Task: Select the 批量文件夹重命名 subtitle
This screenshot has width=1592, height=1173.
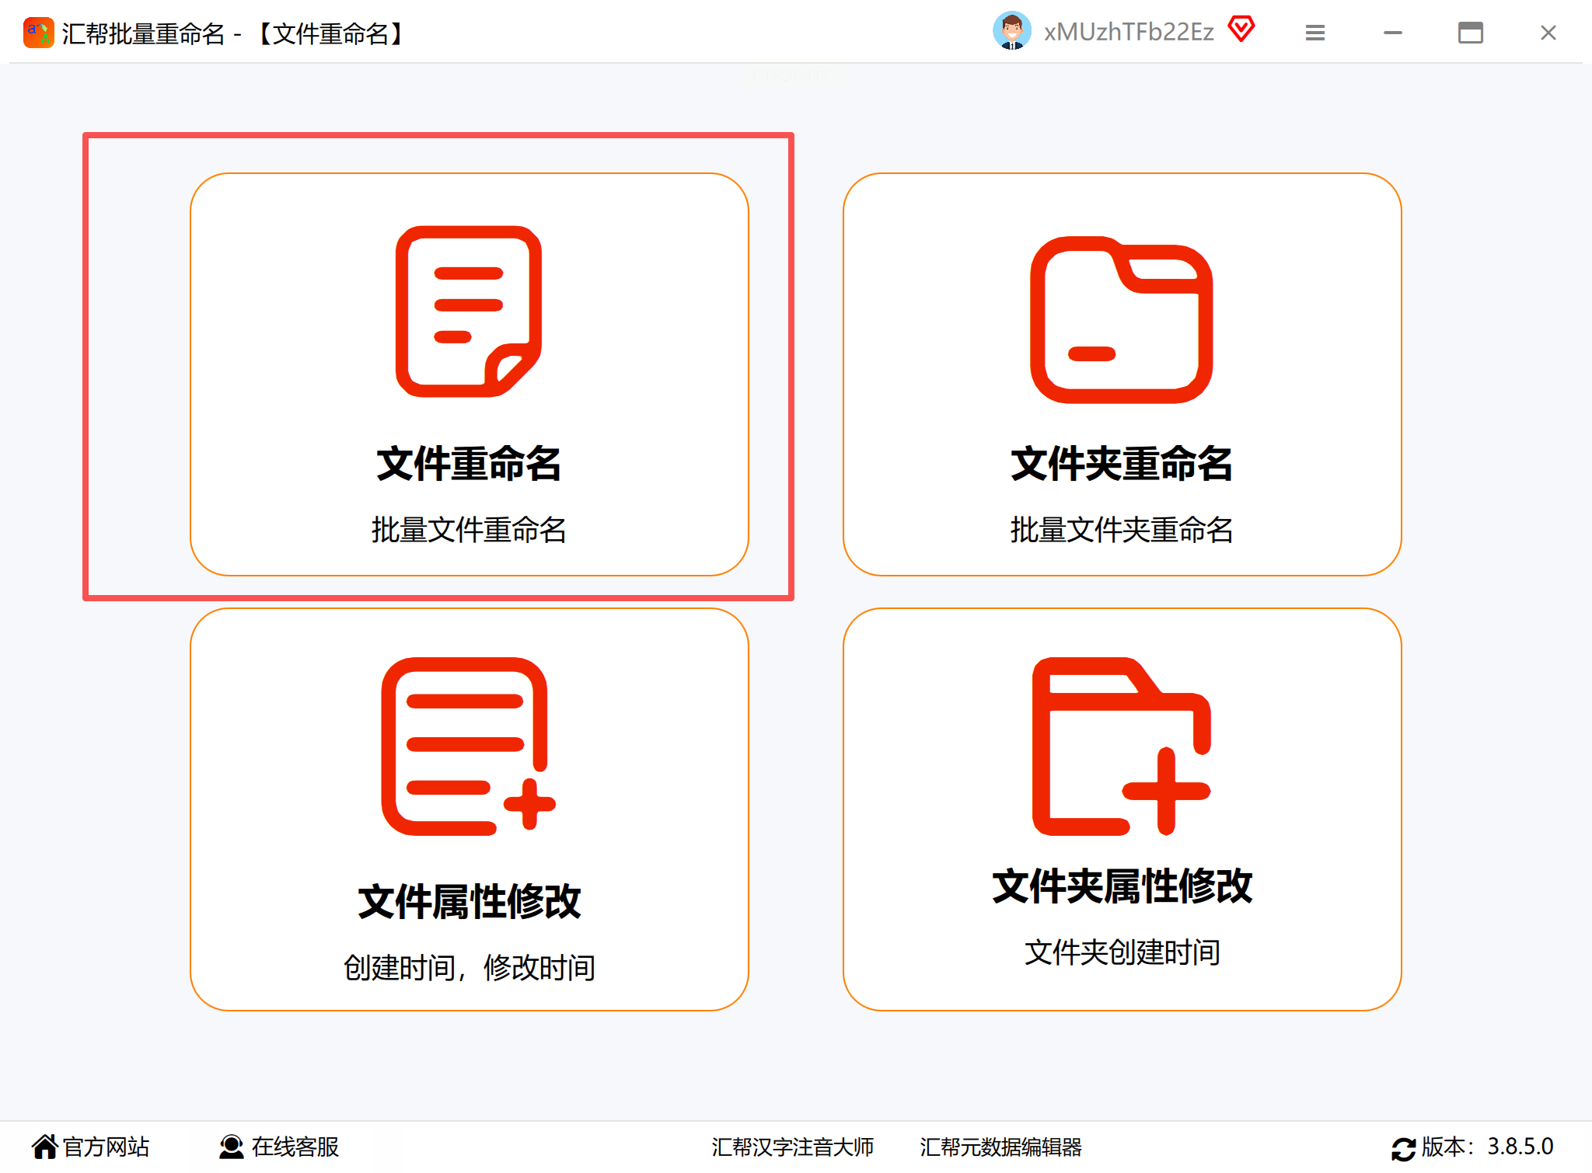Action: (1121, 530)
